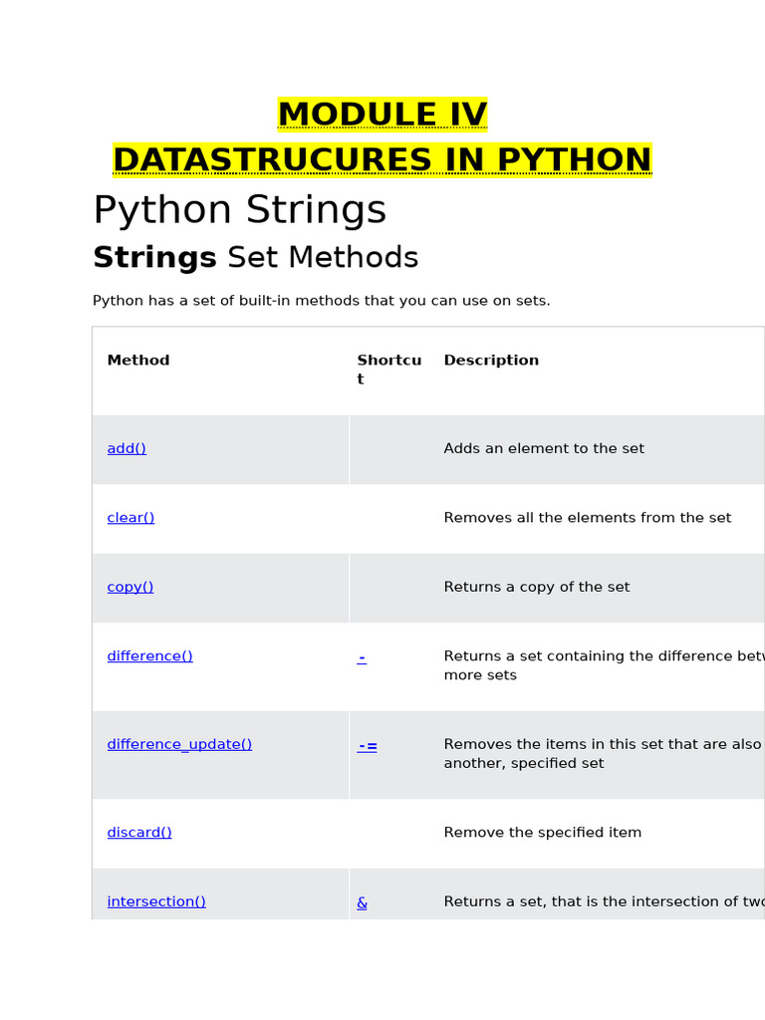Click the 'Adds an element to the set' description

click(x=544, y=449)
